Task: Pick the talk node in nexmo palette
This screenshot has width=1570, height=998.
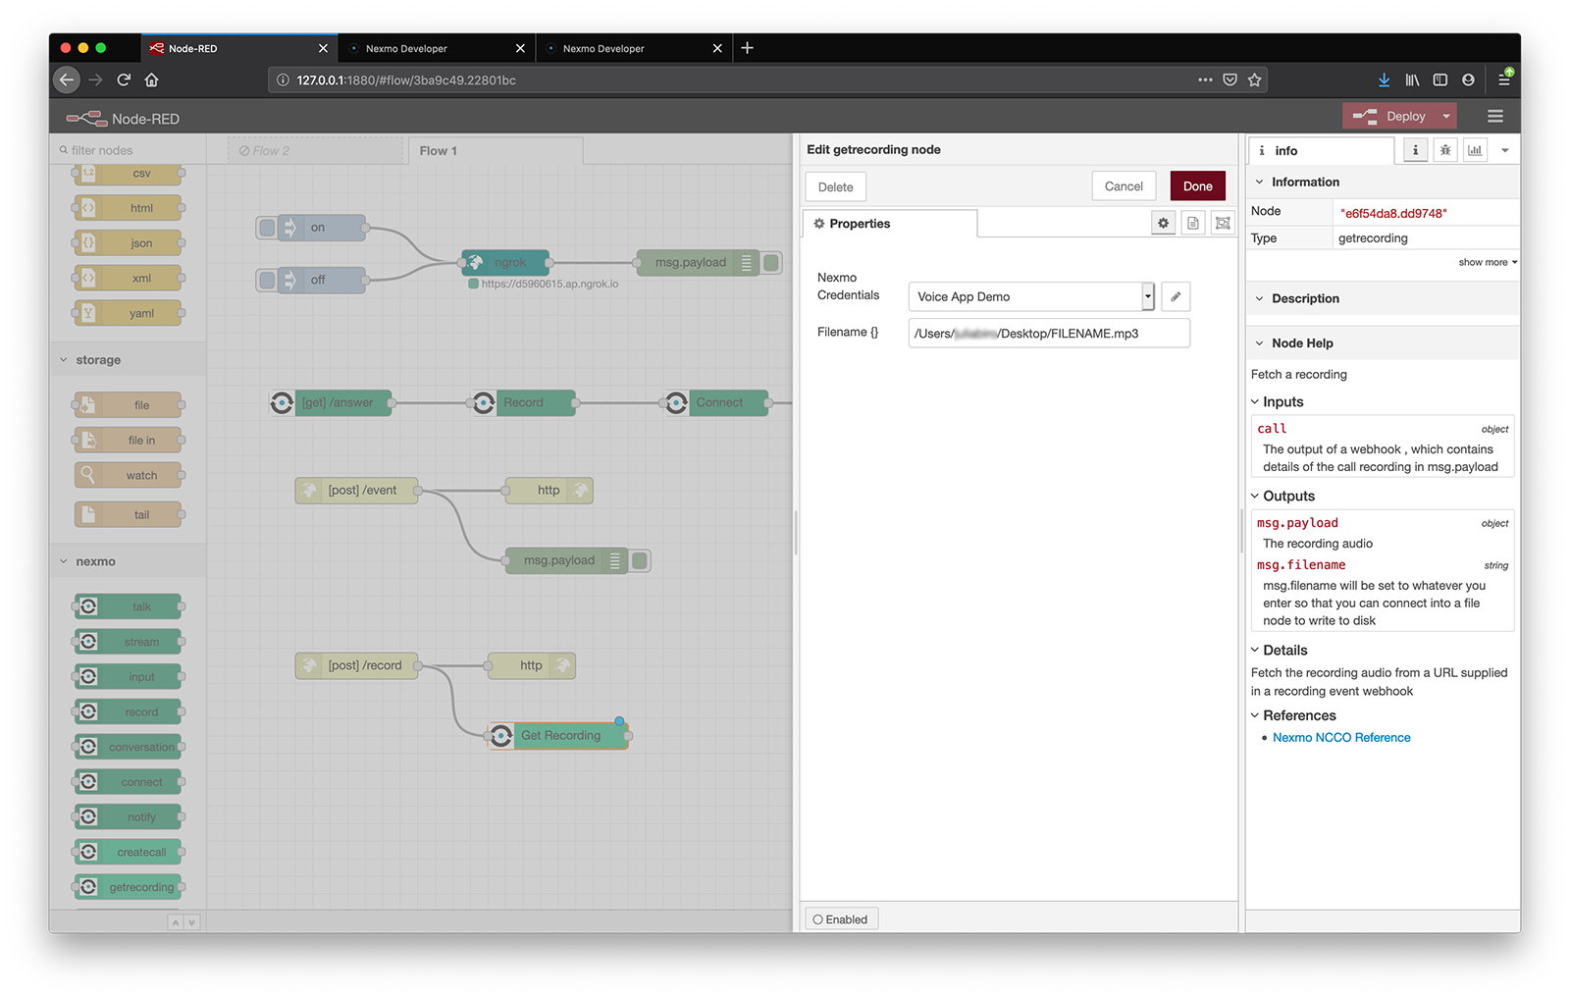Action: pos(129,606)
